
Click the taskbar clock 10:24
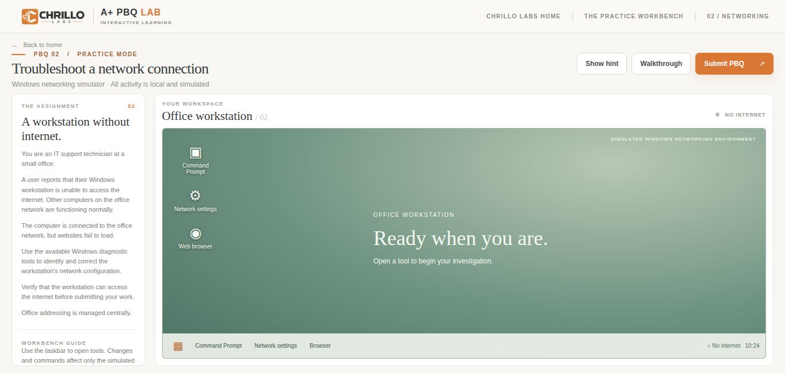click(752, 346)
